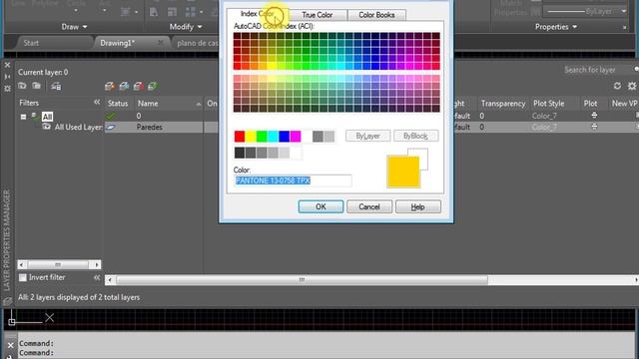Click New Layer VP Frozen icon
This screenshot has width=639, height=359.
pos(124,86)
